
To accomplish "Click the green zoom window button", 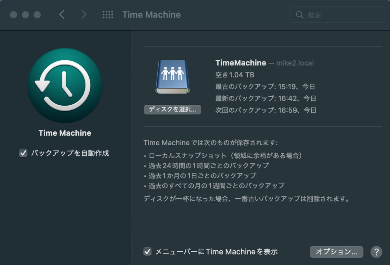I will [37, 15].
